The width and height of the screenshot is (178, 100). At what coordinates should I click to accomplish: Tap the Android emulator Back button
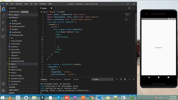[149, 77]
